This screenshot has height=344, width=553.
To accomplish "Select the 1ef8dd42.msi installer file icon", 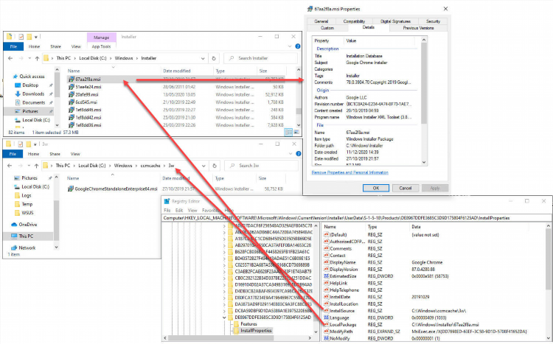I will [x=72, y=117].
